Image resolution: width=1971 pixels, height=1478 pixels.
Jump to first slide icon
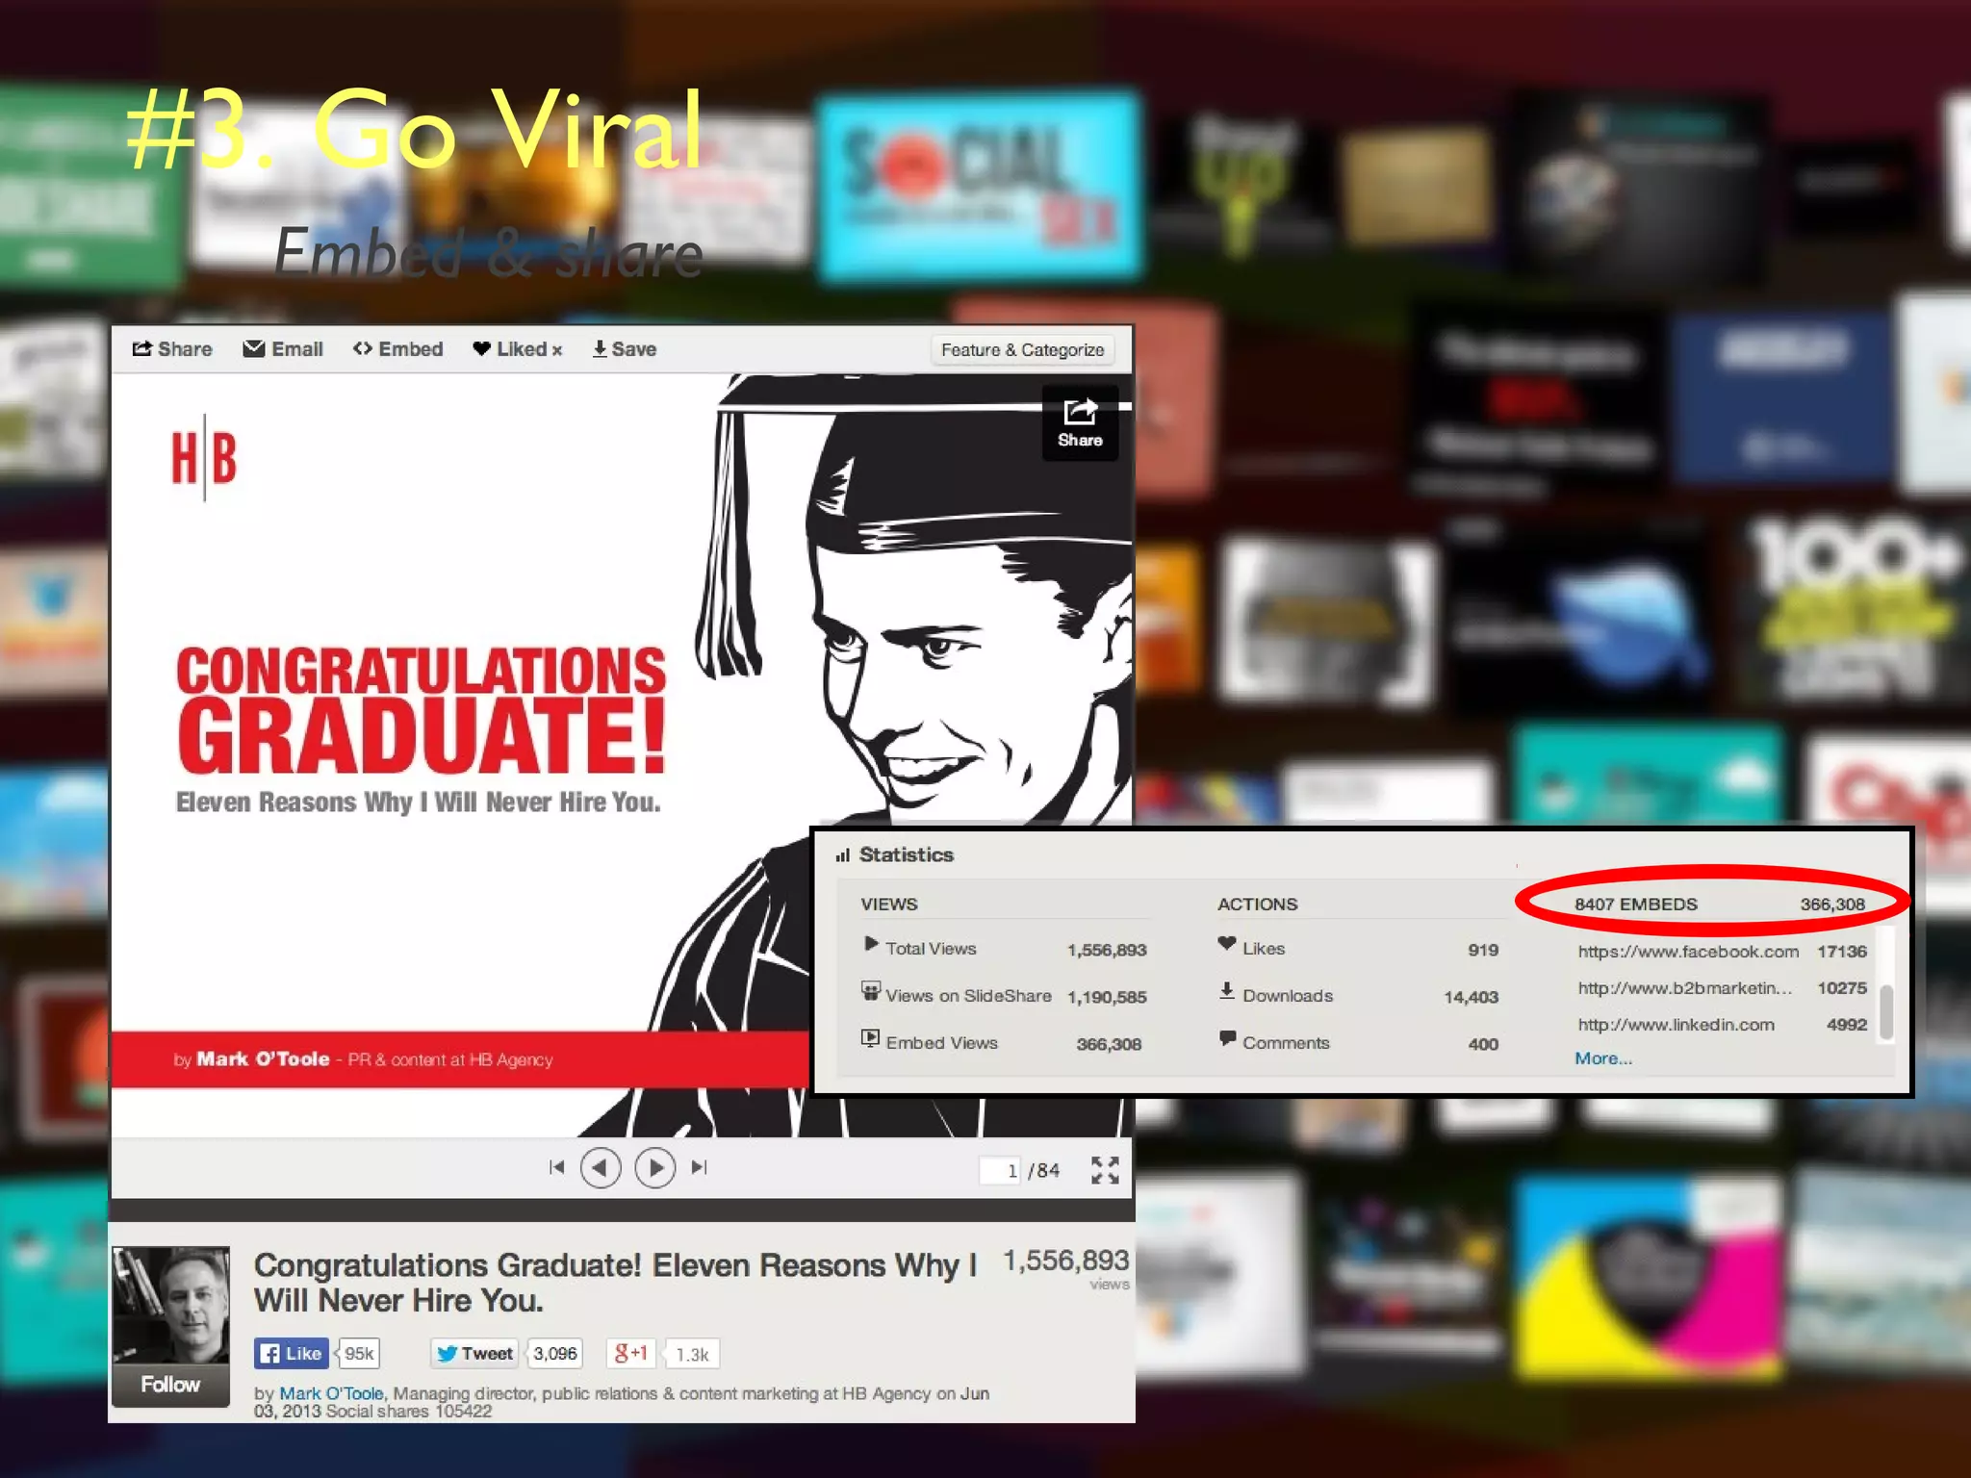(556, 1167)
